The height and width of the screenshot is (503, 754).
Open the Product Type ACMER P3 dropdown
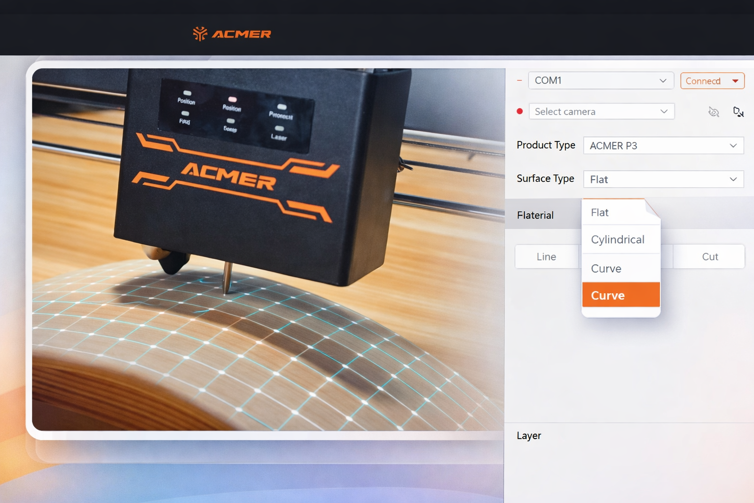pyautogui.click(x=663, y=146)
